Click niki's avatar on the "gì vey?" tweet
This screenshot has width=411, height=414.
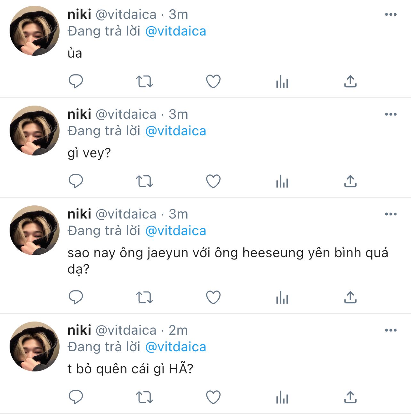pyautogui.click(x=35, y=131)
